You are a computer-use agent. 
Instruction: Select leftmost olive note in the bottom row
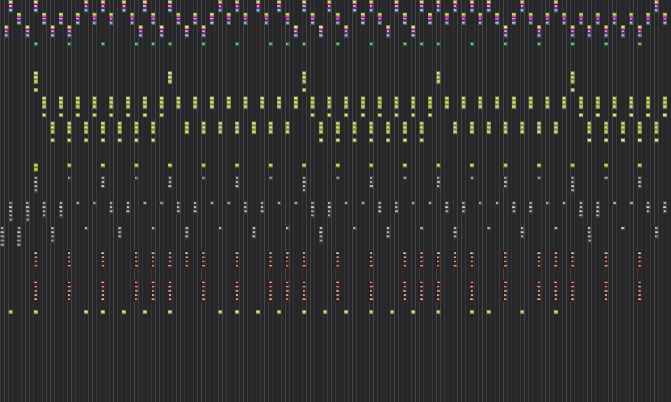point(10,312)
